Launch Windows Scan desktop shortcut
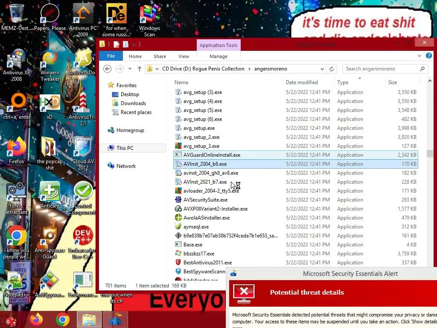The image size is (437, 328). (x=149, y=20)
